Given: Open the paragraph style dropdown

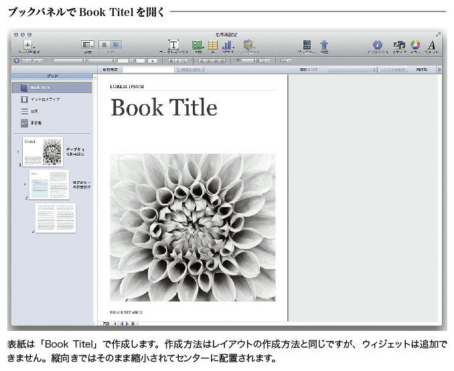Looking at the screenshot, I should point(26,61).
